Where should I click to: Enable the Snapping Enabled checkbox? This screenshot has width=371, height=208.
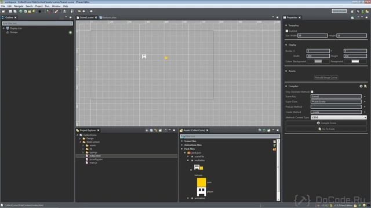[287, 31]
